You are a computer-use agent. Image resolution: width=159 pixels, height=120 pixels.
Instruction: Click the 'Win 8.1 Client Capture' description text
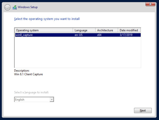point(28,74)
